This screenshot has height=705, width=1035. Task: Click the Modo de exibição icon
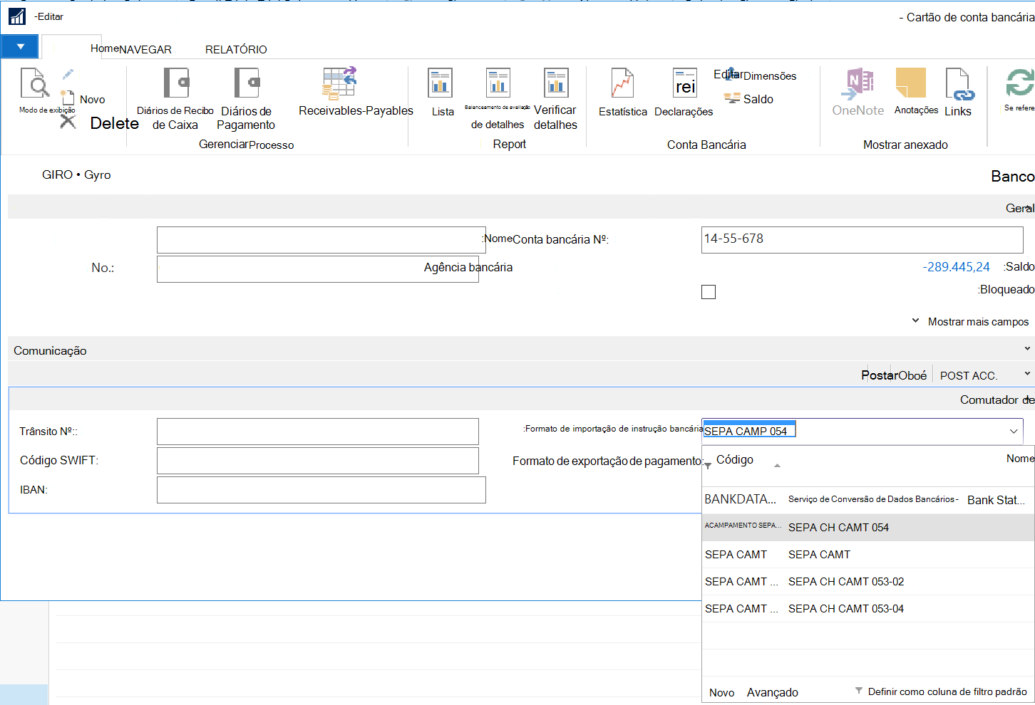point(35,83)
